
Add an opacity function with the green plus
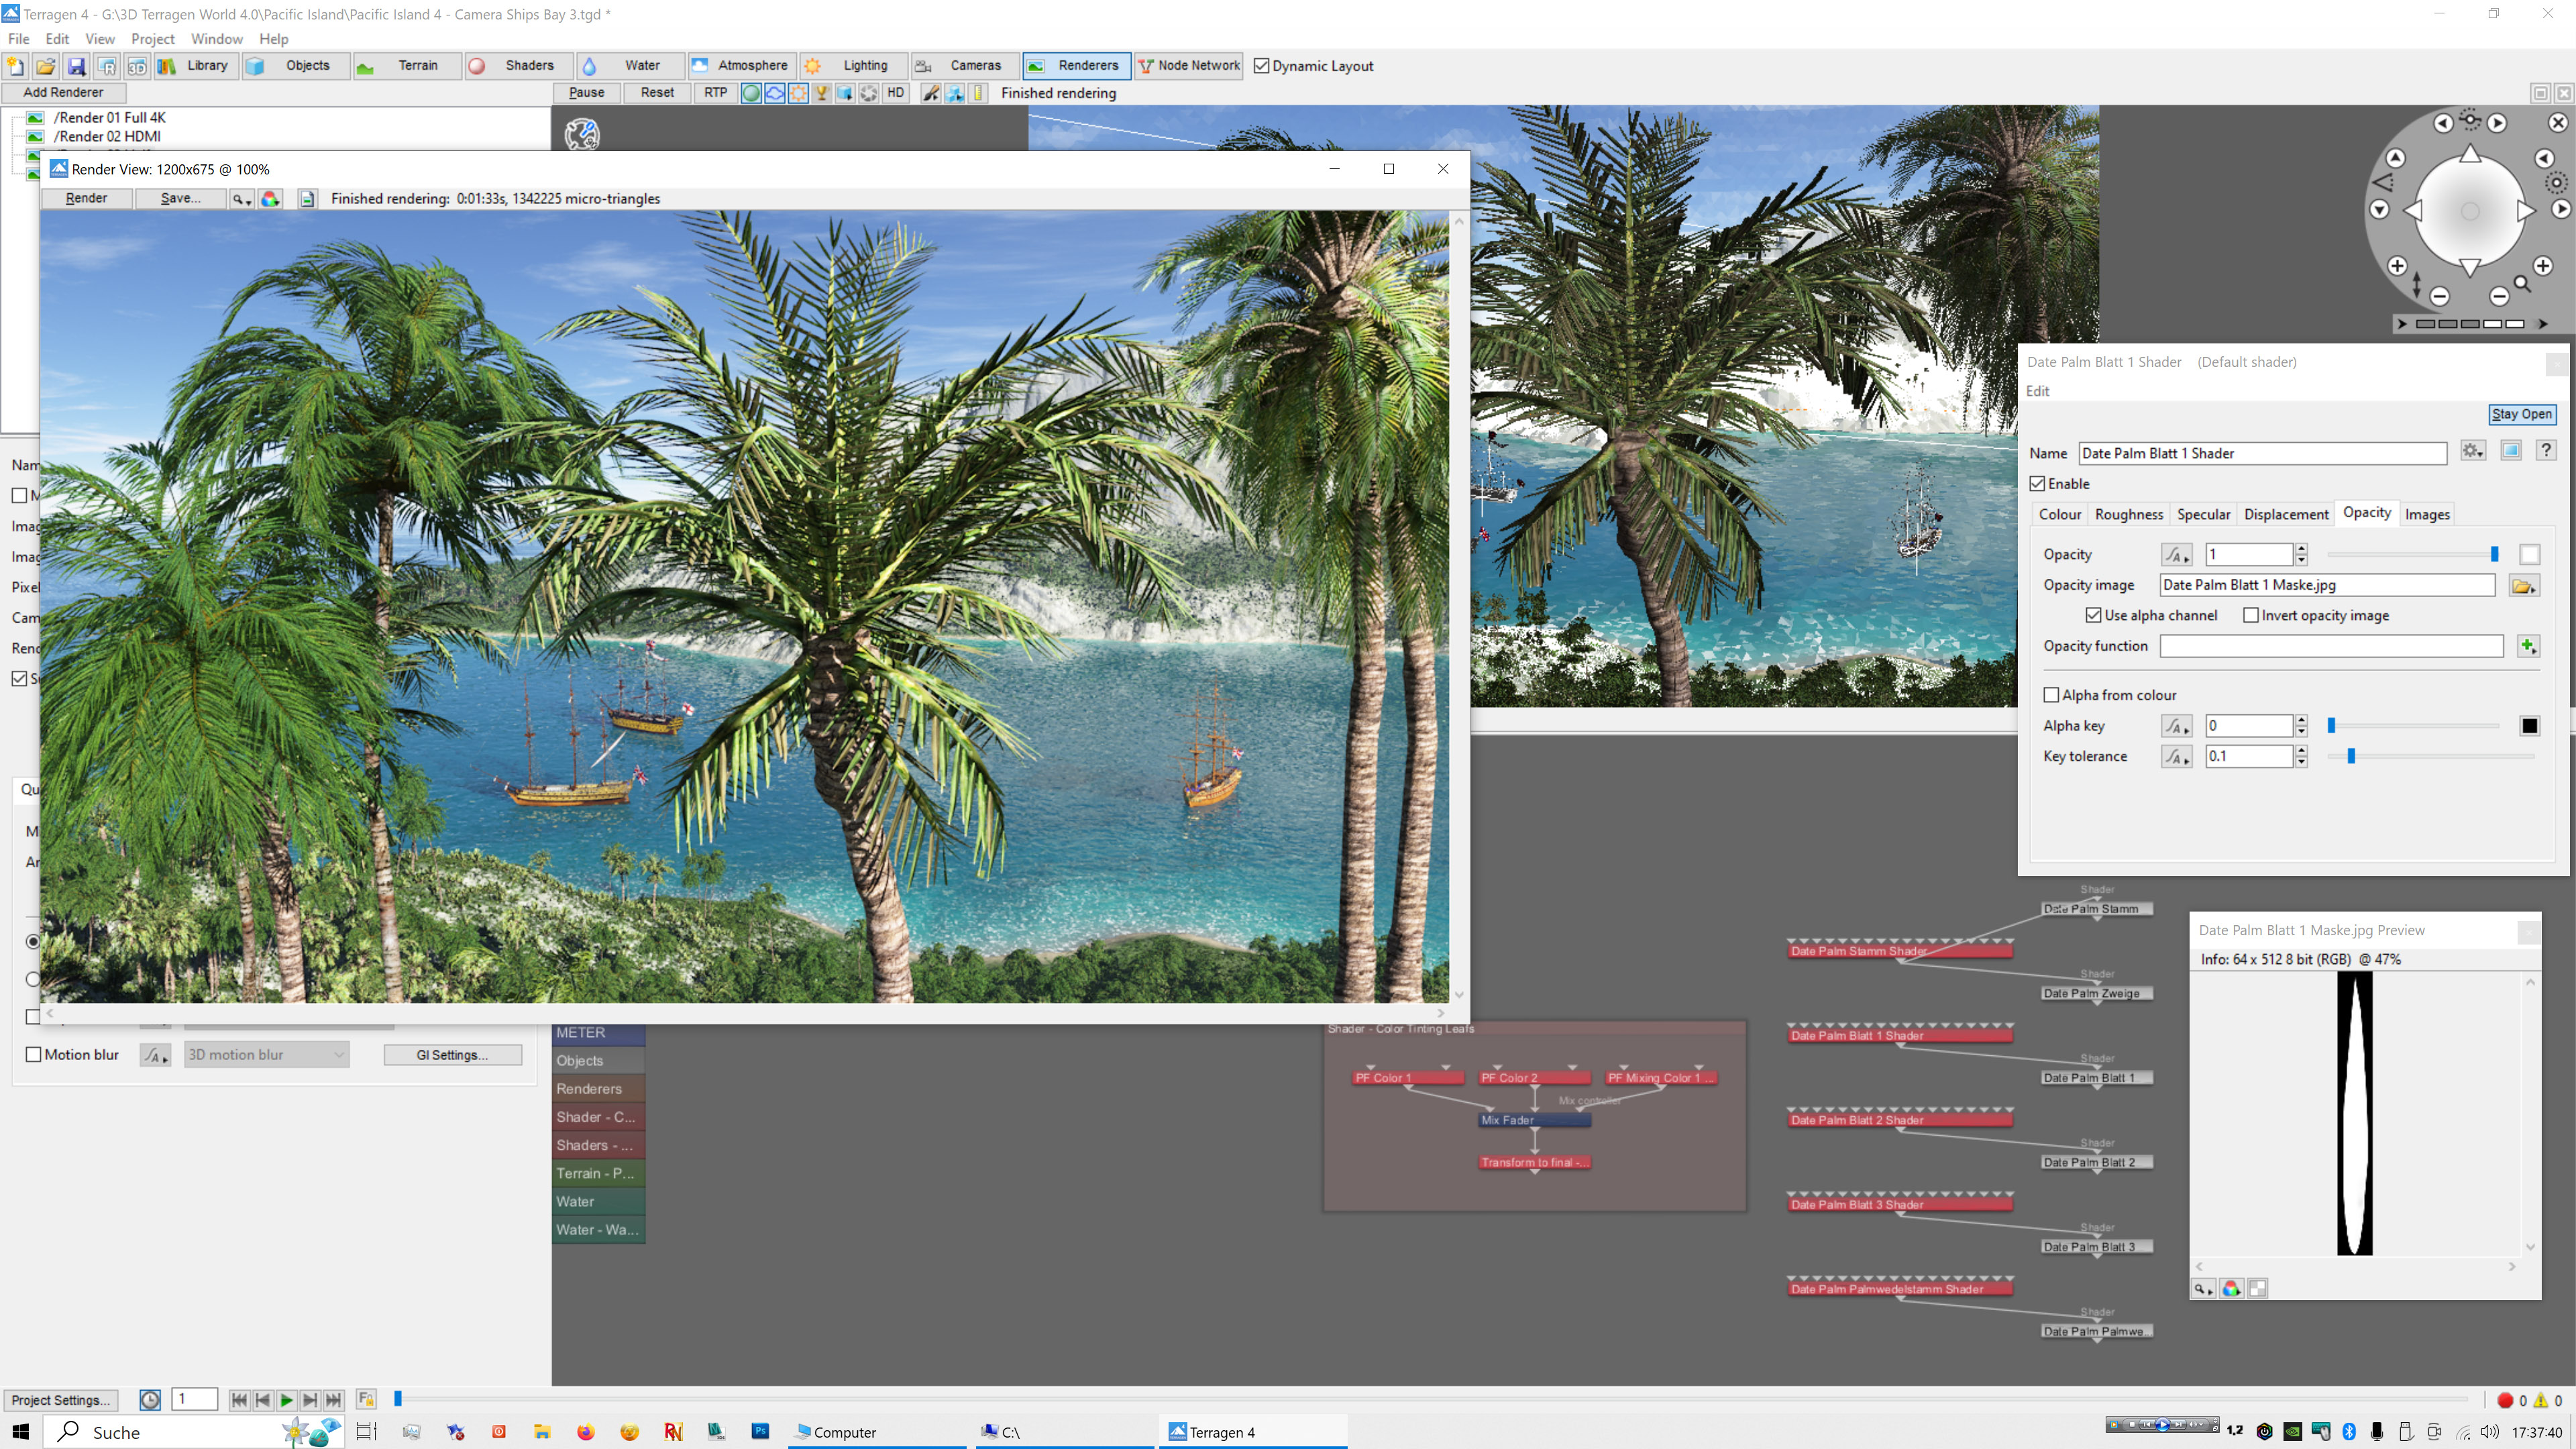tap(2528, 646)
